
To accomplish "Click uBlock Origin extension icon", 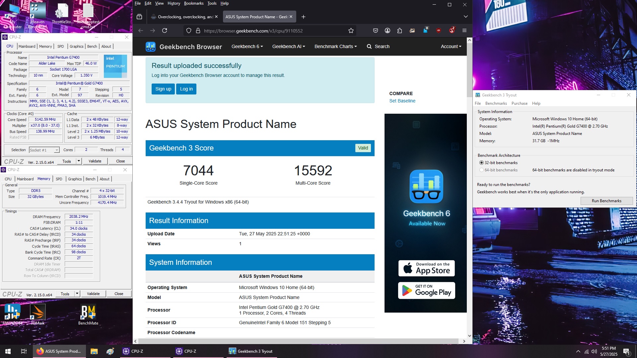I will tap(439, 30).
